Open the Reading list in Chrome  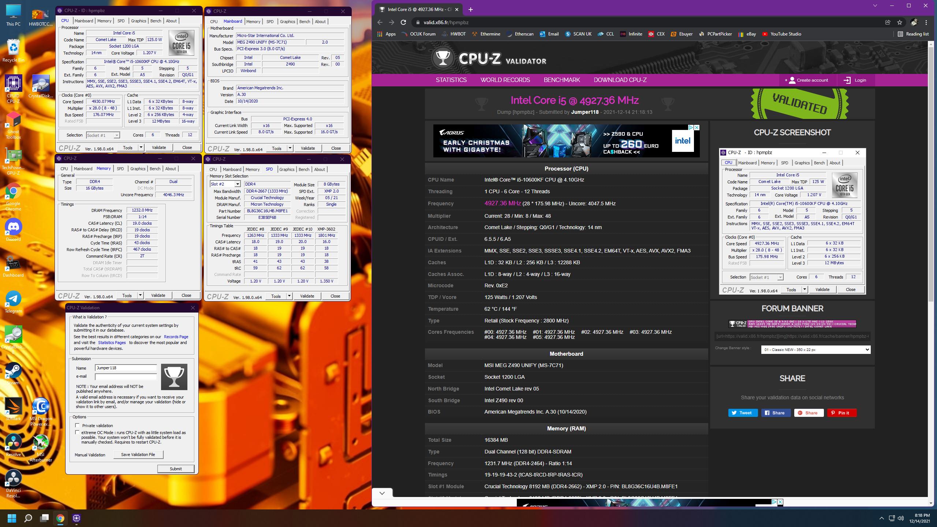coord(913,34)
